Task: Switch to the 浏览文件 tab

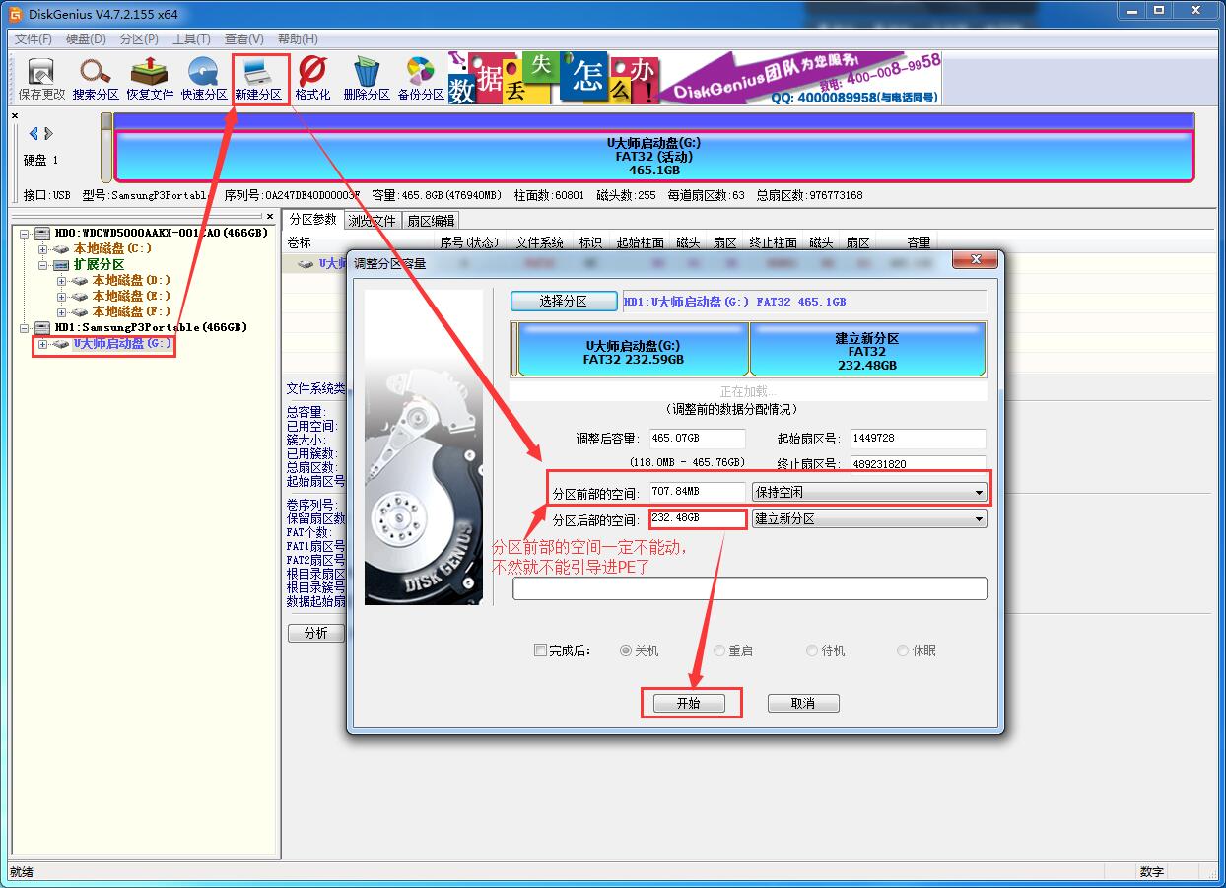Action: tap(373, 221)
